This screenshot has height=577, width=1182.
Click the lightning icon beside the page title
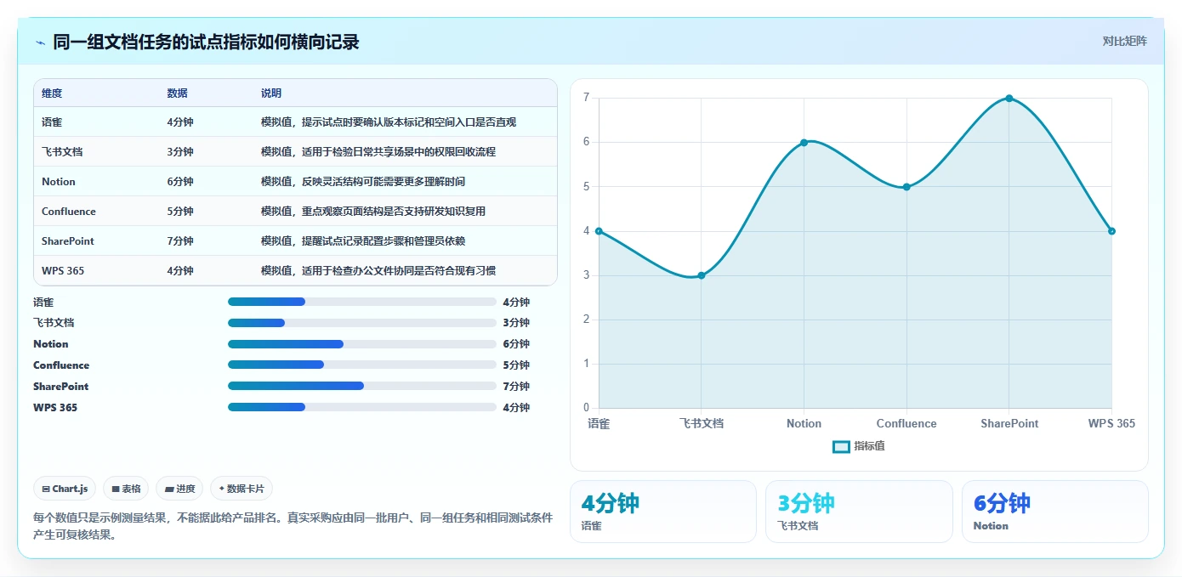[40, 42]
